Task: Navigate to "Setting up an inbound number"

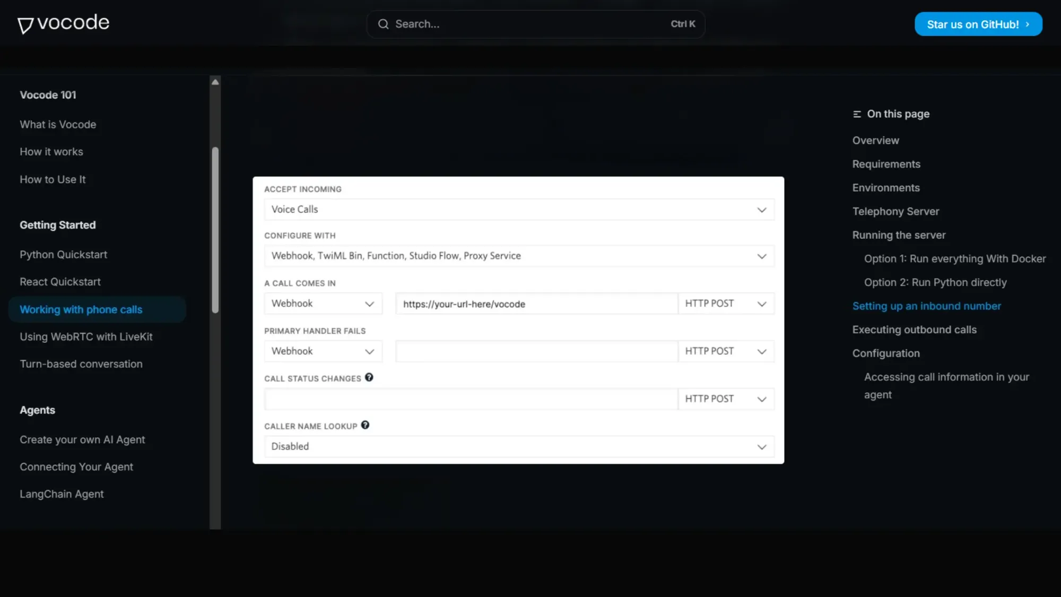Action: click(x=926, y=306)
